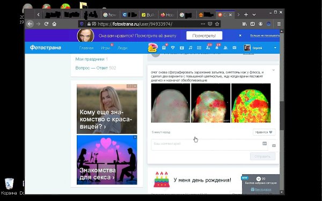
Task: Open the third heatmap-colored scalp photo
Action: (x=251, y=103)
